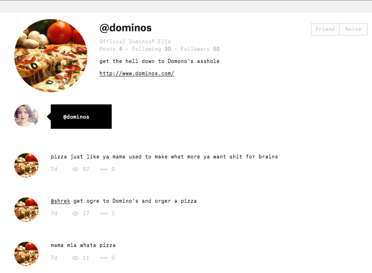This screenshot has width=372, height=273.
Task: Click the @dominos profile heading
Action: click(125, 28)
